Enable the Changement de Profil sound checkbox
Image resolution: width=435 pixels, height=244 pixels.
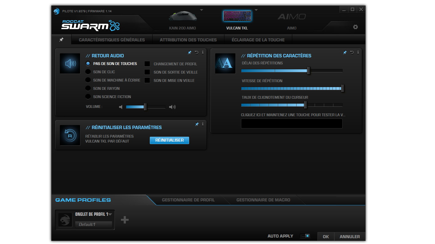(x=147, y=64)
